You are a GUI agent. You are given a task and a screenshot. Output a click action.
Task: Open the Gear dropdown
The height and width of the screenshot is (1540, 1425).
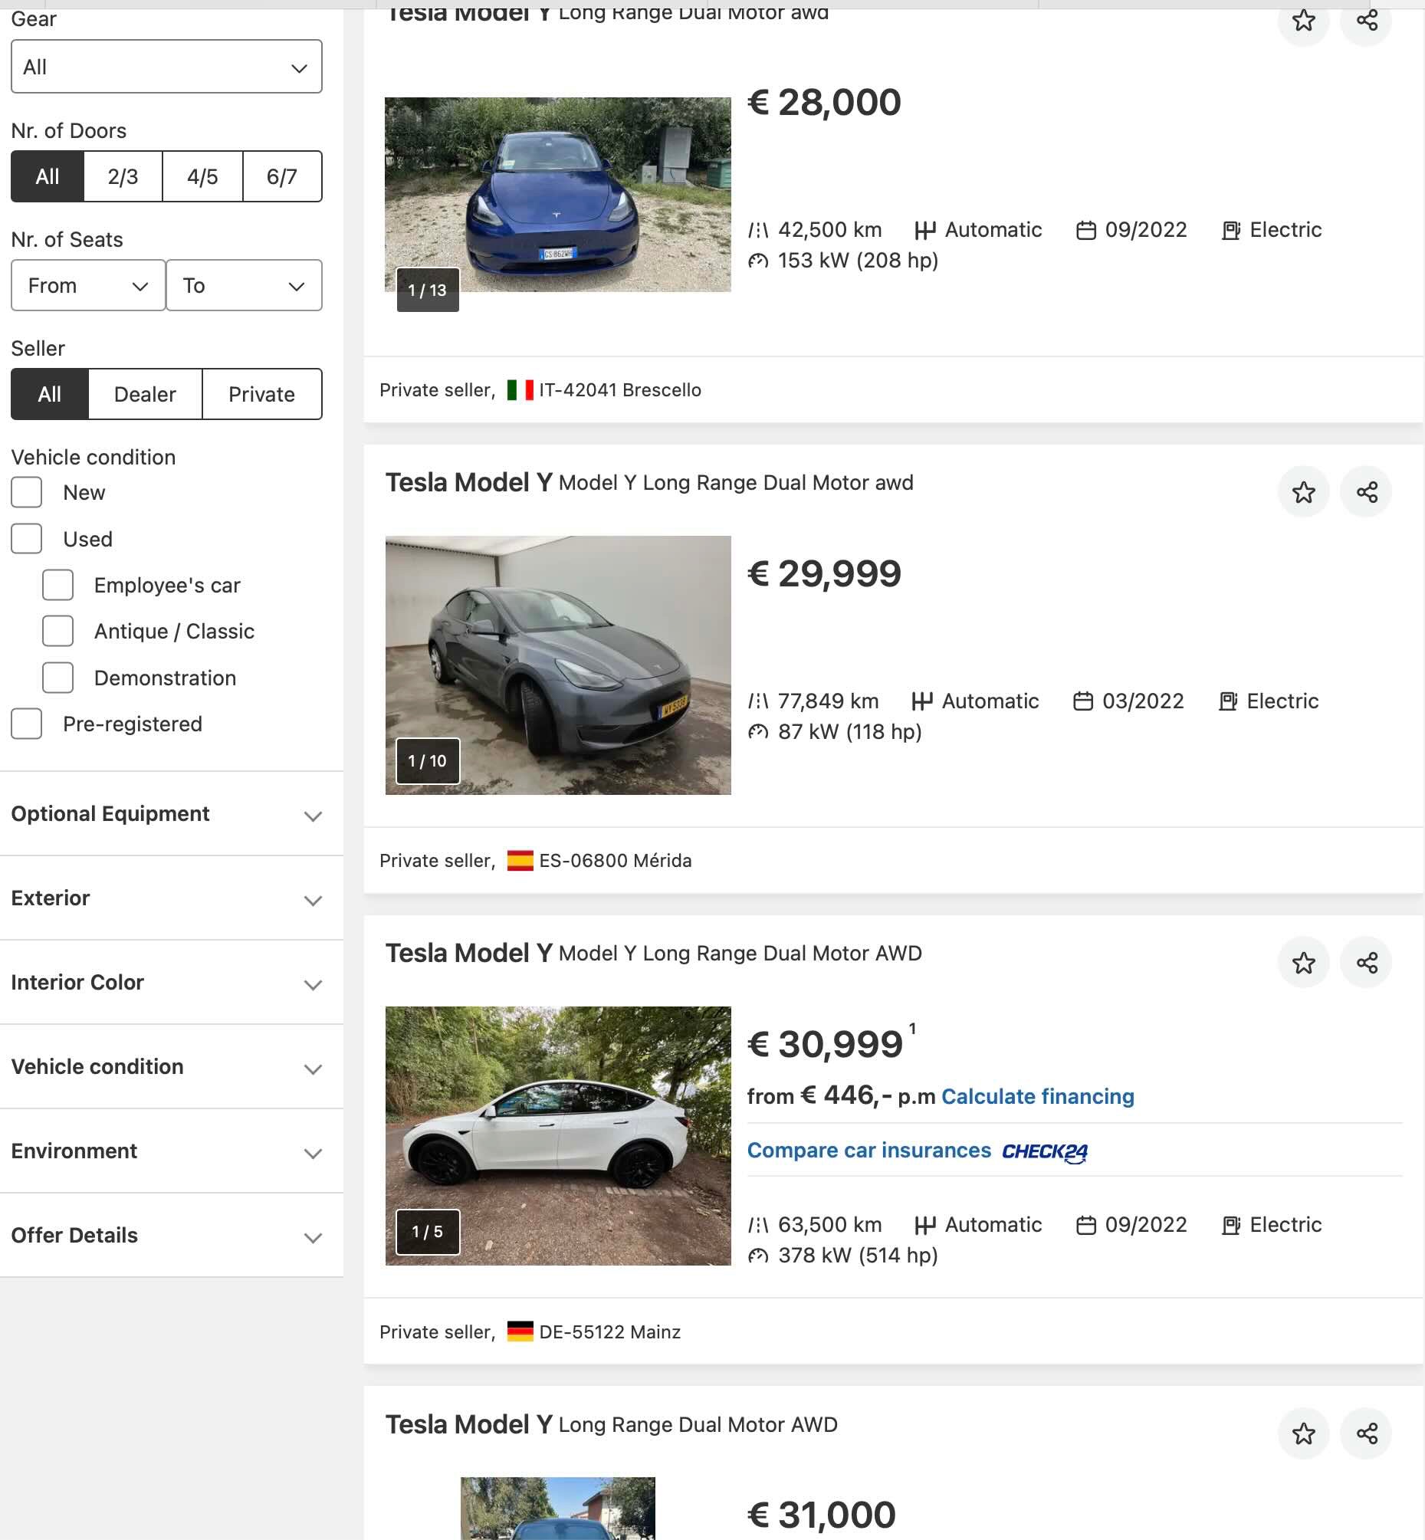(x=166, y=67)
